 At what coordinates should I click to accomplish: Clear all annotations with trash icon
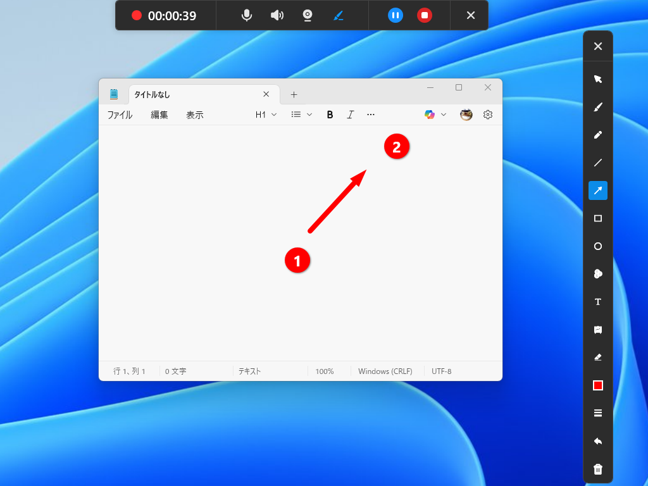pos(597,468)
